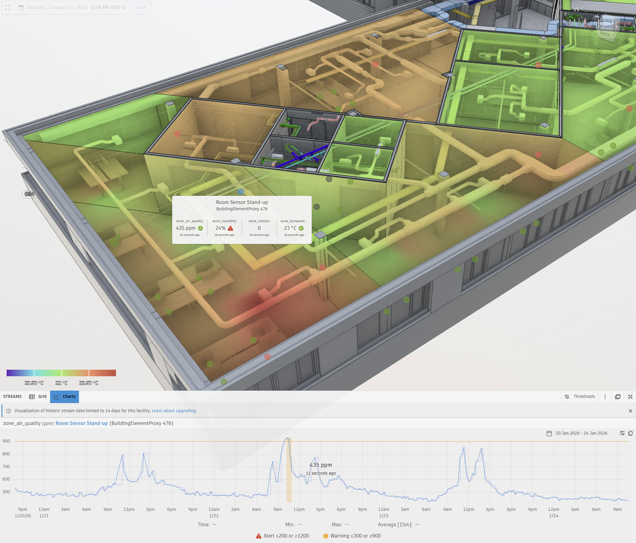Screen dimensions: 636x543
Task: Open the three-dot more options menu
Action: click(x=605, y=397)
